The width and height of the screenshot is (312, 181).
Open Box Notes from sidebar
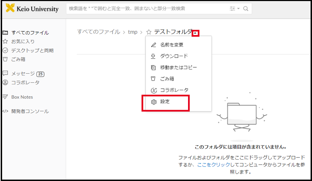coord(22,97)
